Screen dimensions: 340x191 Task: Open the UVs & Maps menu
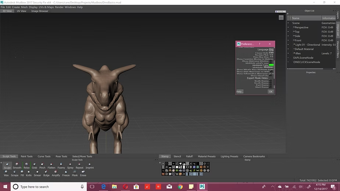click(46, 7)
